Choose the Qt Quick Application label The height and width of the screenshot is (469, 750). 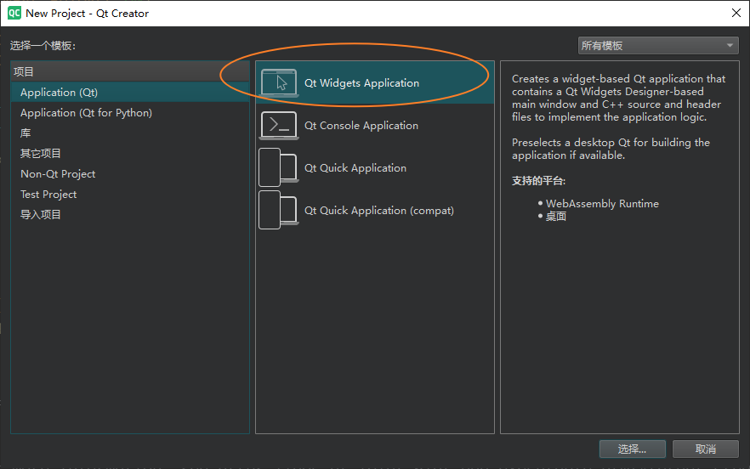[x=355, y=168]
